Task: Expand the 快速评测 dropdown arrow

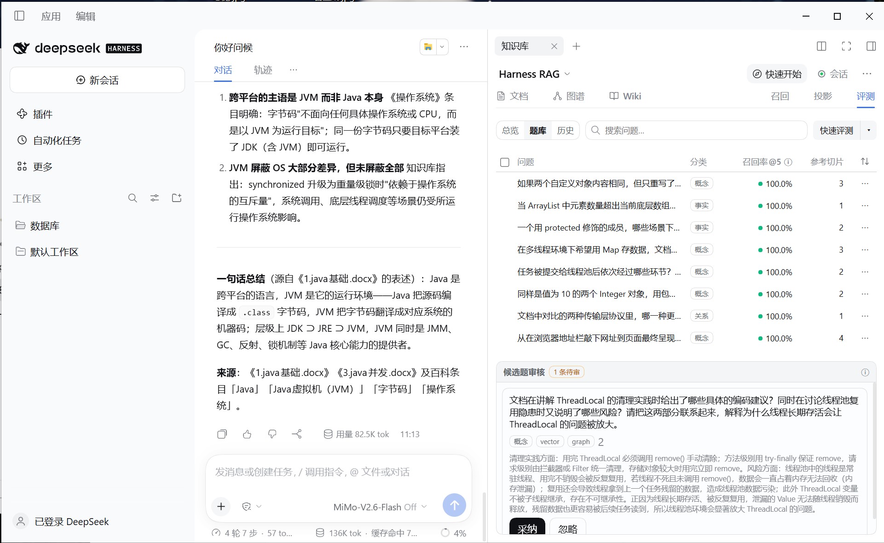Action: [x=869, y=131]
